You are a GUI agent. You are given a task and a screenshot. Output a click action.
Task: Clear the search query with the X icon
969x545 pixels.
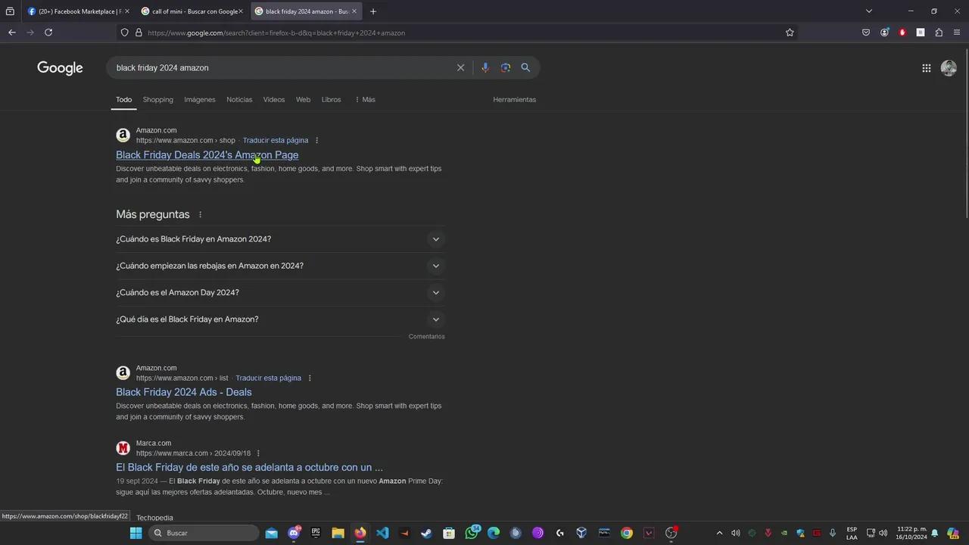(x=460, y=67)
